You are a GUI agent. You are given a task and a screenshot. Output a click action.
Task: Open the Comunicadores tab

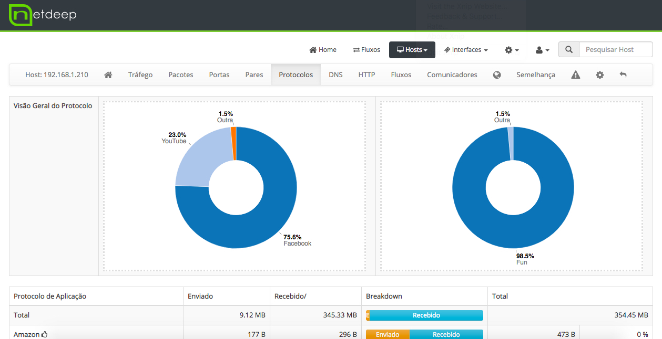click(452, 75)
